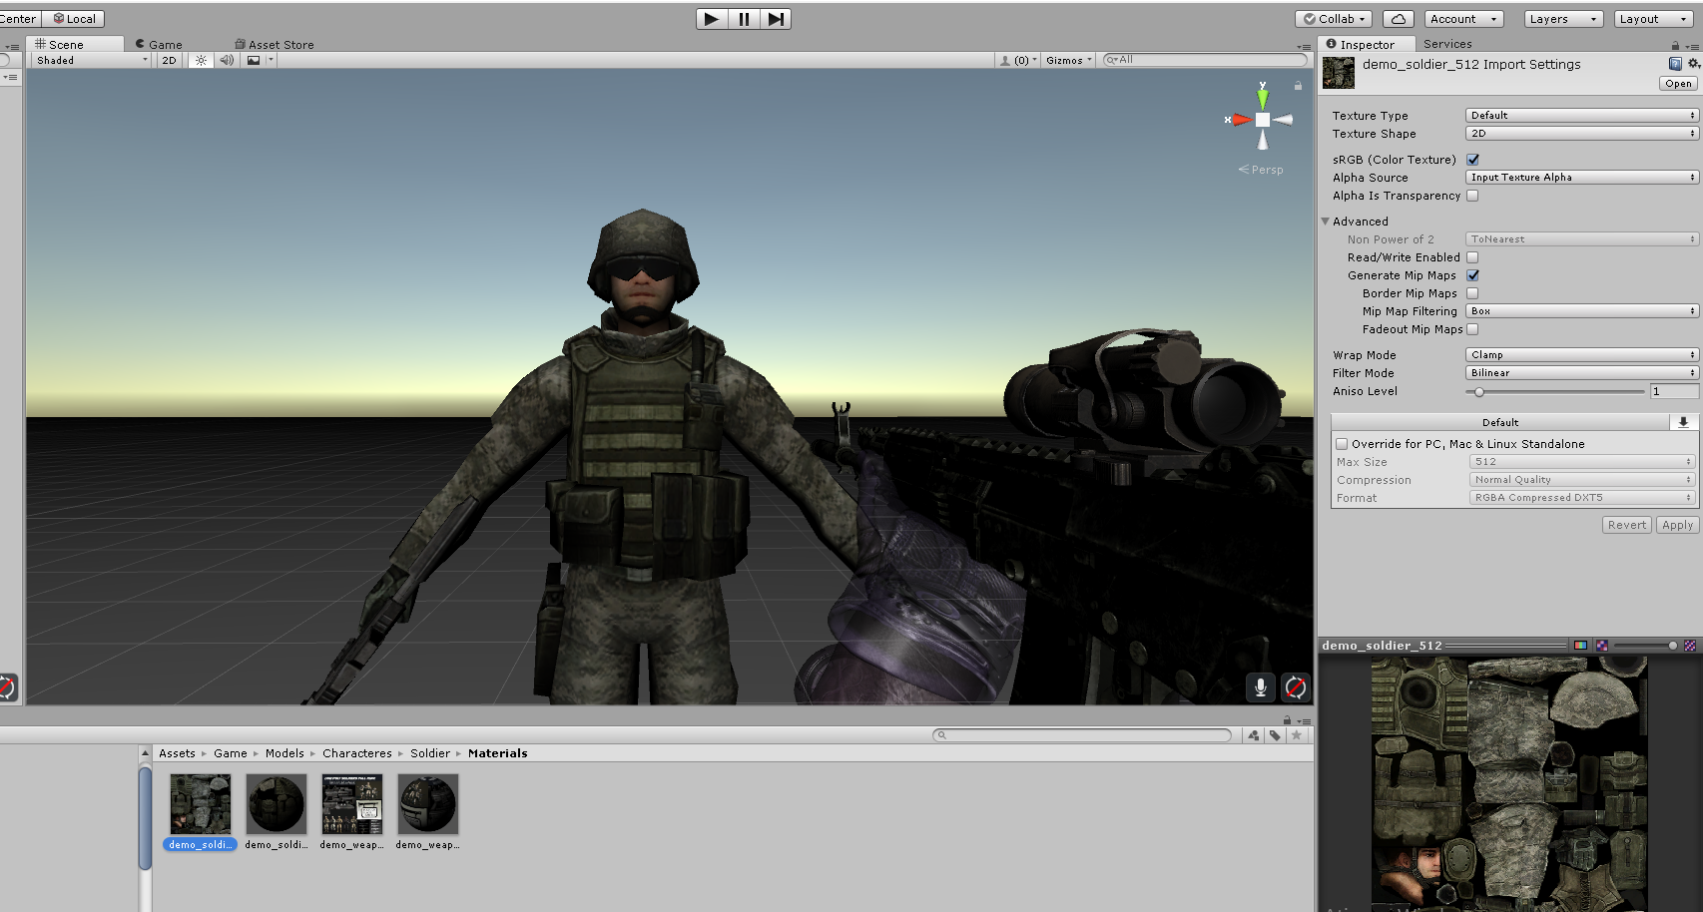Viewport: 1703px width, 912px height.
Task: Open the Mip Map Filtering dropdown
Action: pos(1581,311)
